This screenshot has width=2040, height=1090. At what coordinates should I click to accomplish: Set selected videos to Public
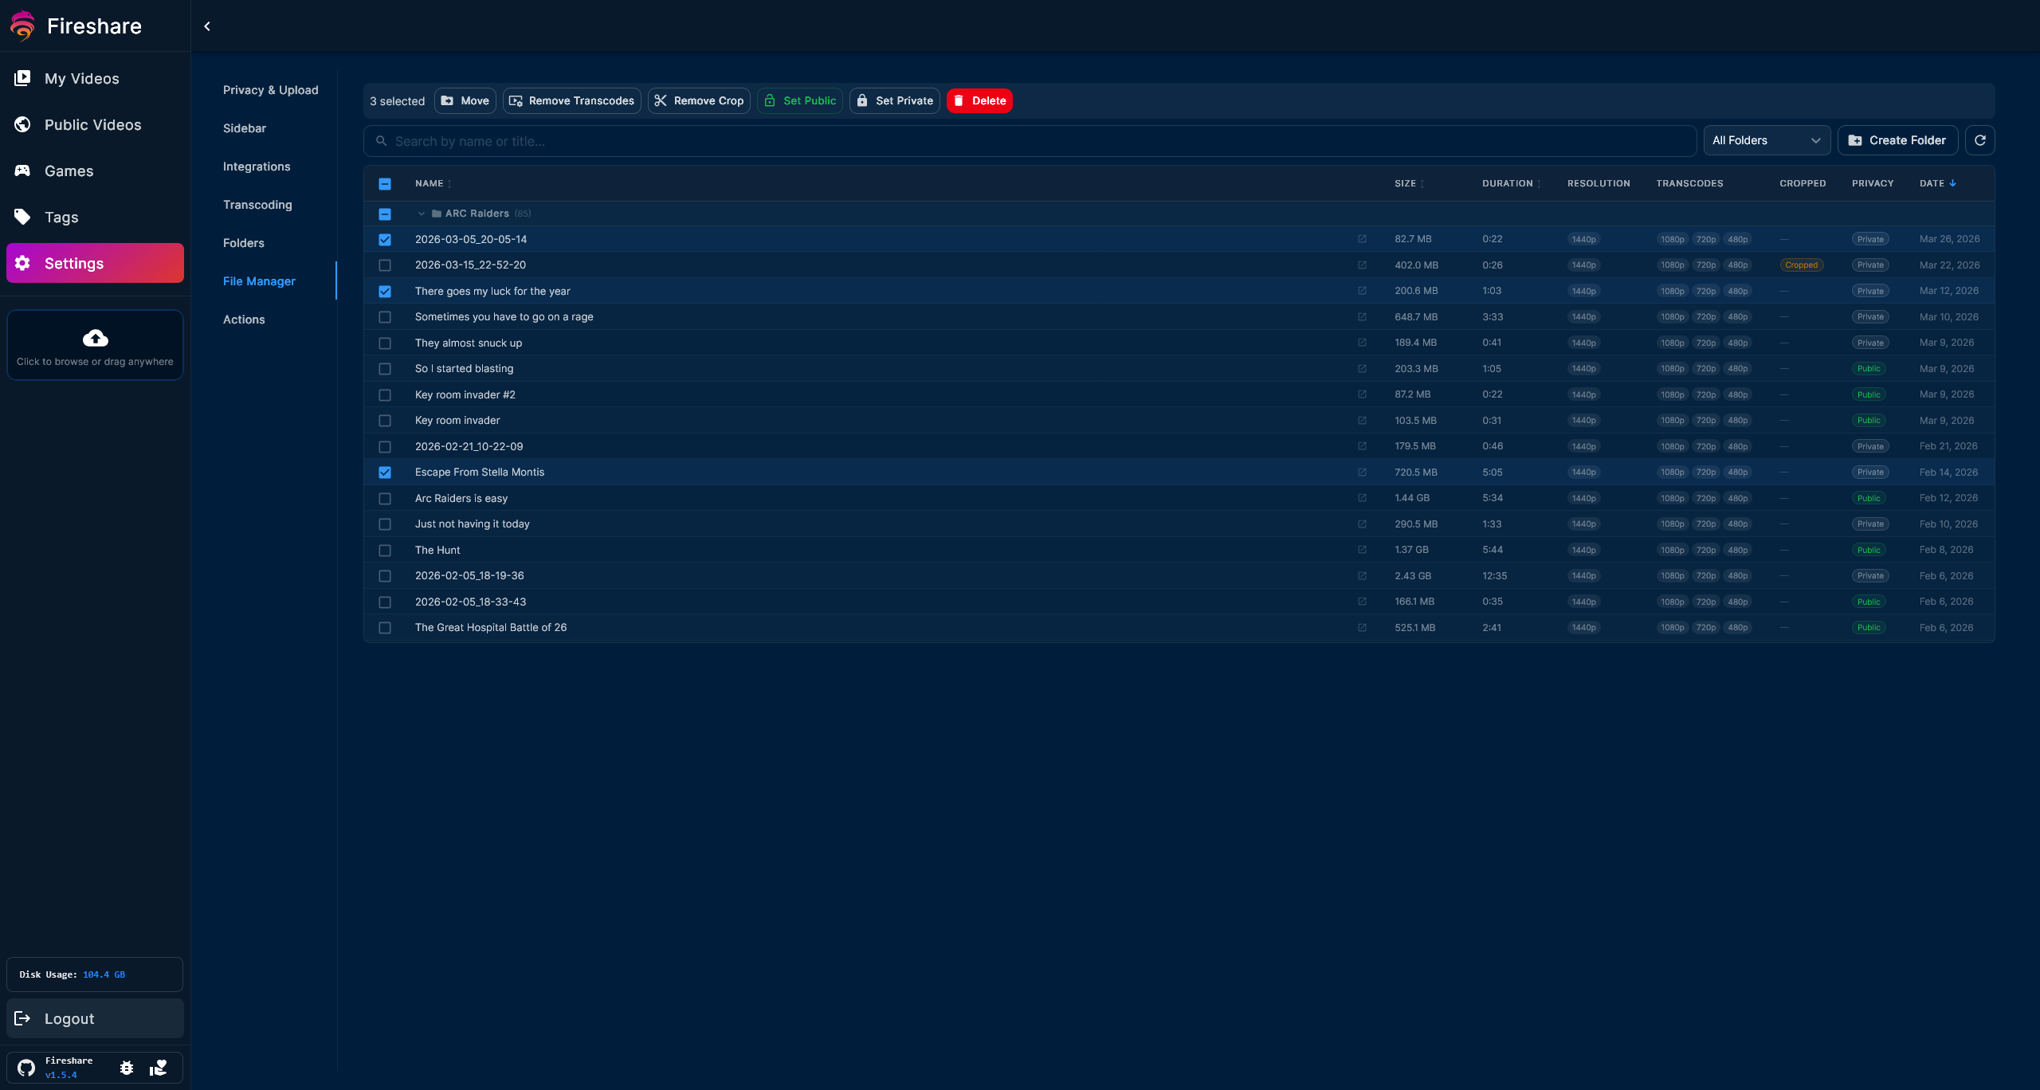[800, 100]
